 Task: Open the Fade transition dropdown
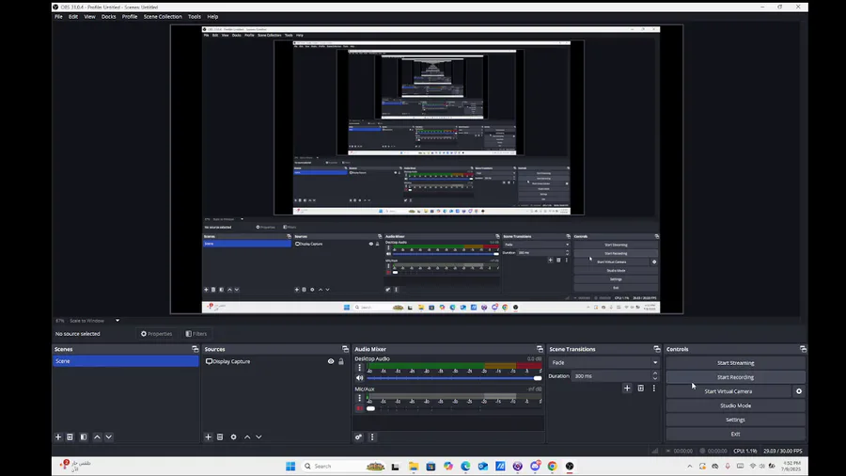[603, 363]
